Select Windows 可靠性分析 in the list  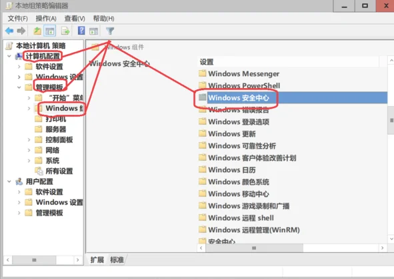point(242,146)
